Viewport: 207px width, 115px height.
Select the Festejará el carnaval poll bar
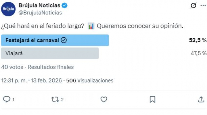tap(55, 40)
